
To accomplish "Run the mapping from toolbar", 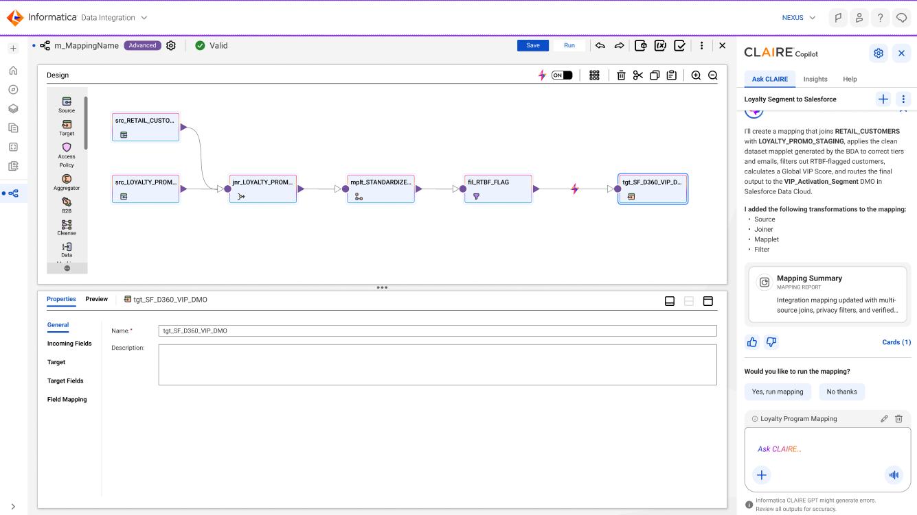I will pyautogui.click(x=569, y=45).
